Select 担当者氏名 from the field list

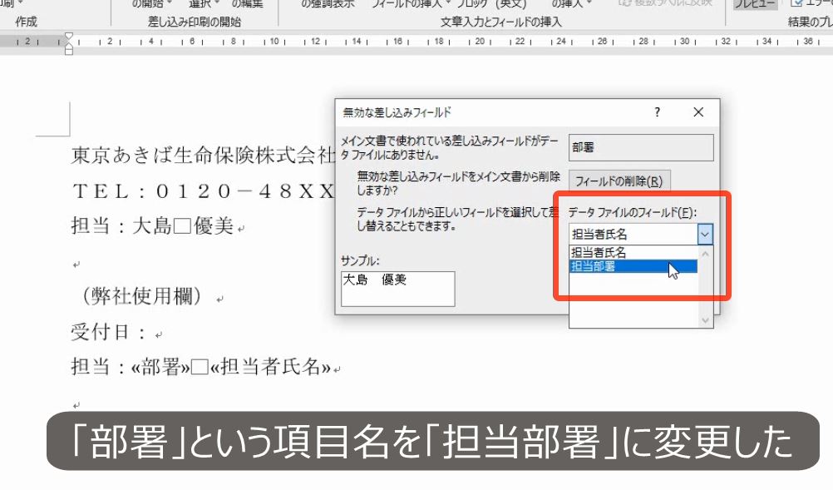[x=599, y=250]
